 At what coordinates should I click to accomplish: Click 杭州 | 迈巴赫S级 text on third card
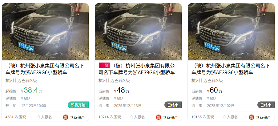tap(207, 81)
